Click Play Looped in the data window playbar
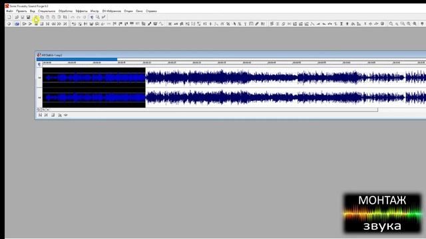 (x=66, y=115)
